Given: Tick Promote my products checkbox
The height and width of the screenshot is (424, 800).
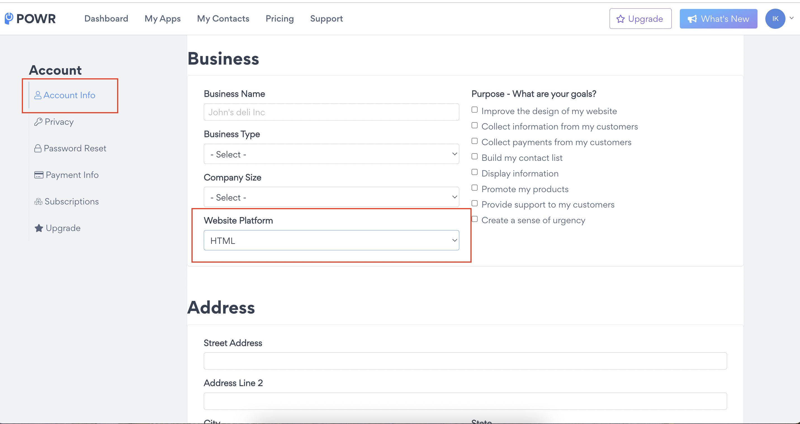Looking at the screenshot, I should coord(475,188).
